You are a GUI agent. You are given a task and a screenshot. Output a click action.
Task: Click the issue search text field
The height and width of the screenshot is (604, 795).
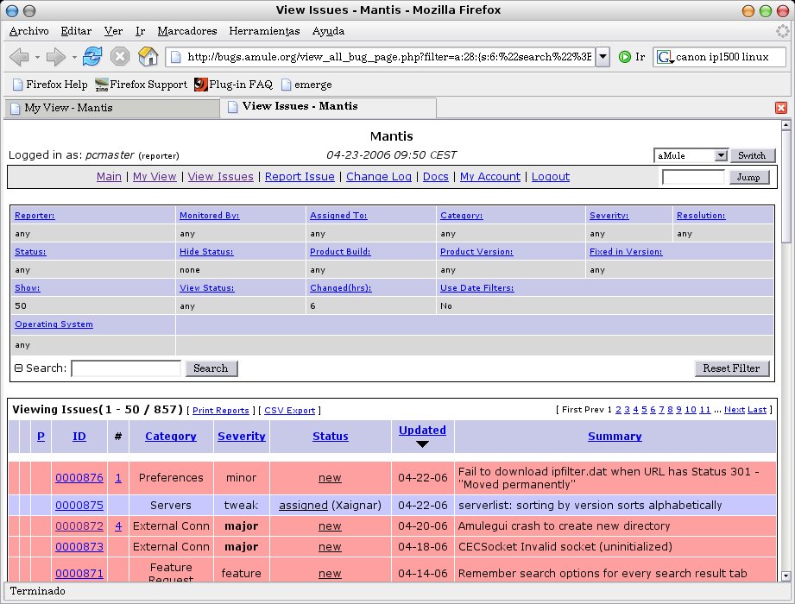126,368
